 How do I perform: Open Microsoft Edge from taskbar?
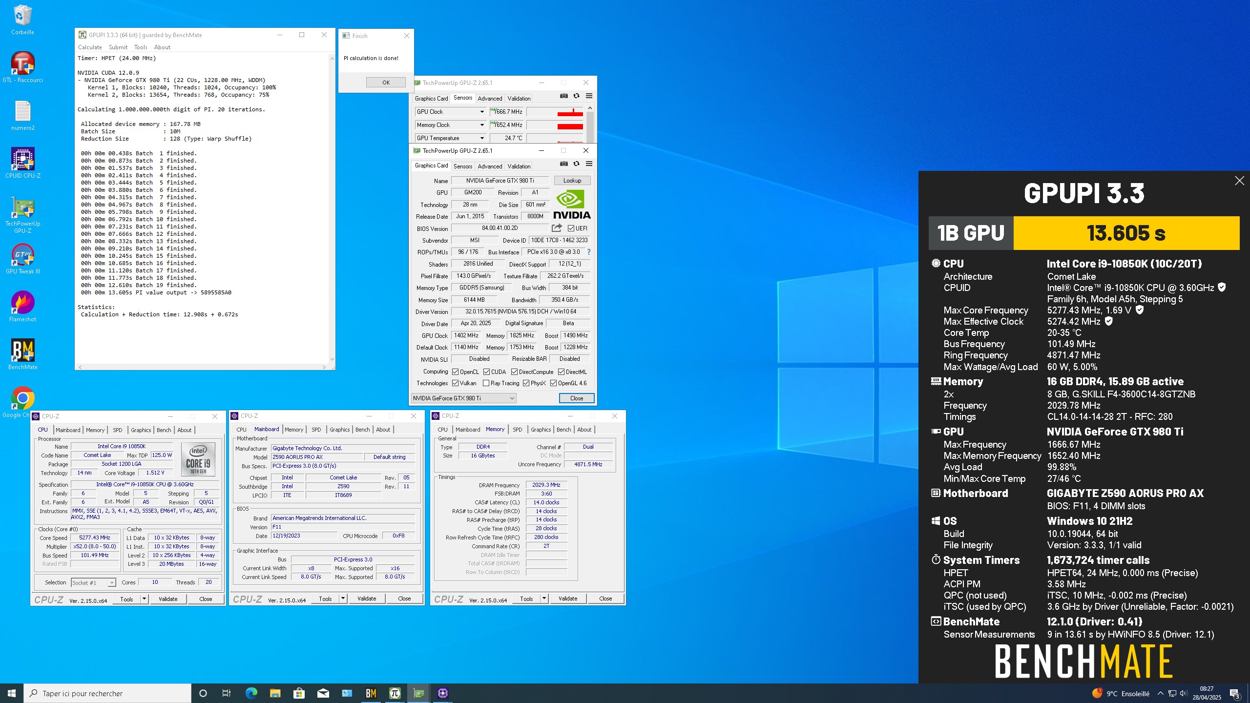coord(251,693)
